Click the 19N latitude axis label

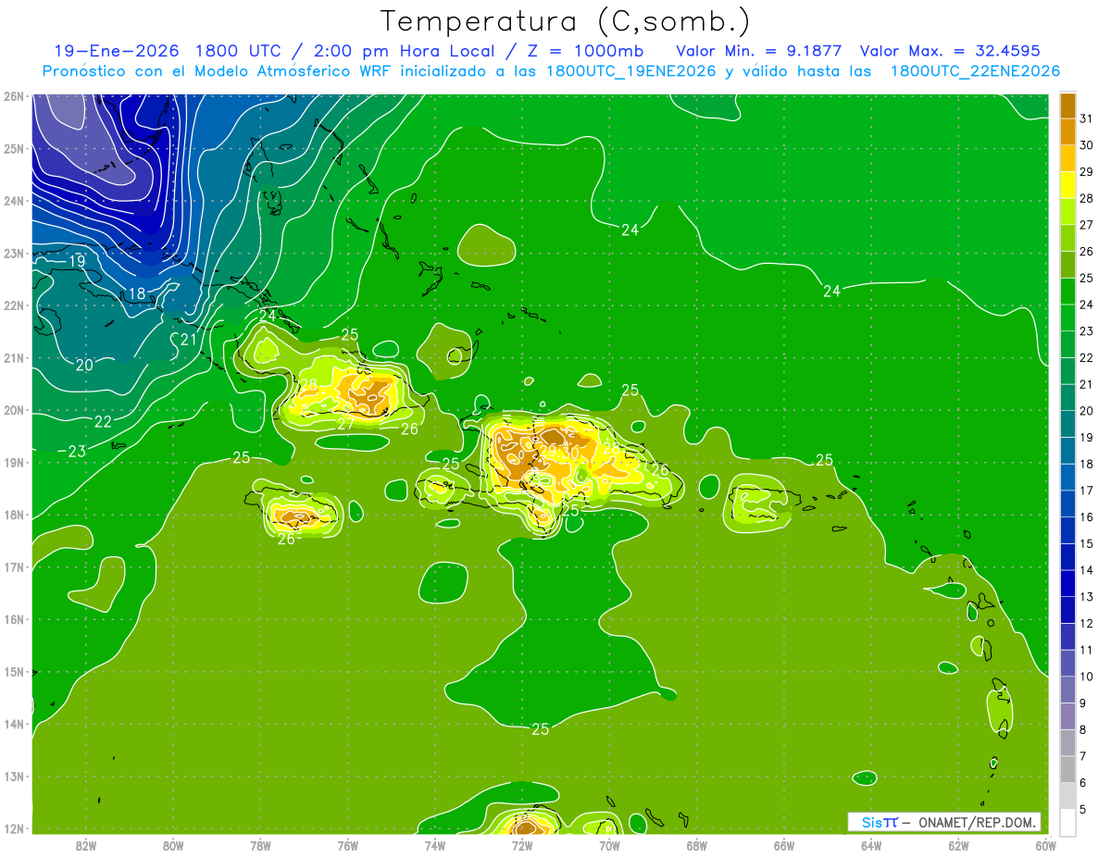coord(13,462)
